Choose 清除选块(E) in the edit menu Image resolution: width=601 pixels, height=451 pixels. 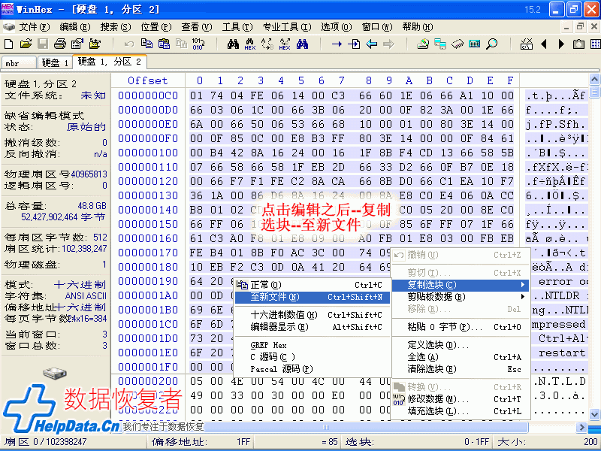(x=461, y=369)
